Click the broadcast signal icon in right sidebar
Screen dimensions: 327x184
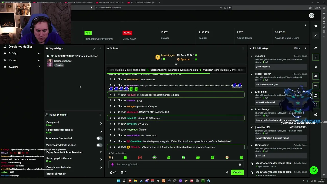coord(316,86)
